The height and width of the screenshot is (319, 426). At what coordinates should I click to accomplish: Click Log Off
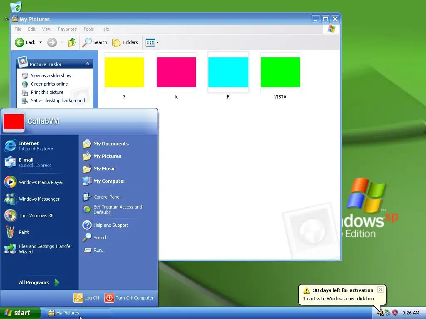coord(87,298)
